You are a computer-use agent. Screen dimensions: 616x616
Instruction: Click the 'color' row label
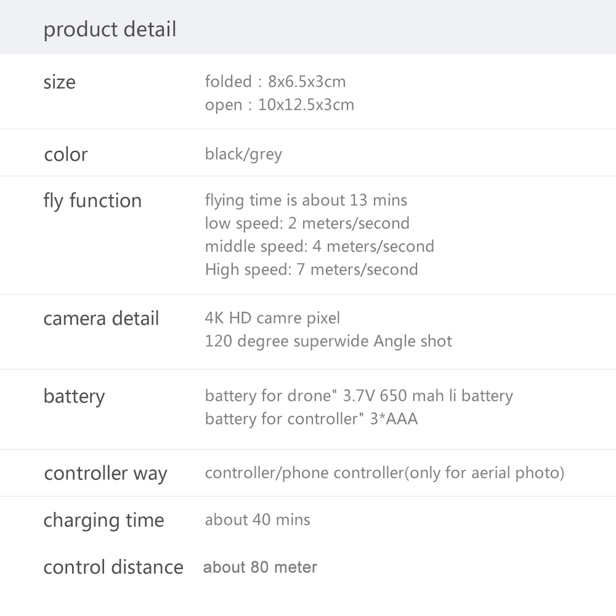(65, 154)
